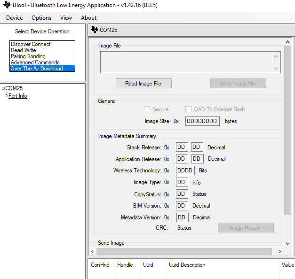
Task: Click the Image Size hex field
Action: [202, 121]
